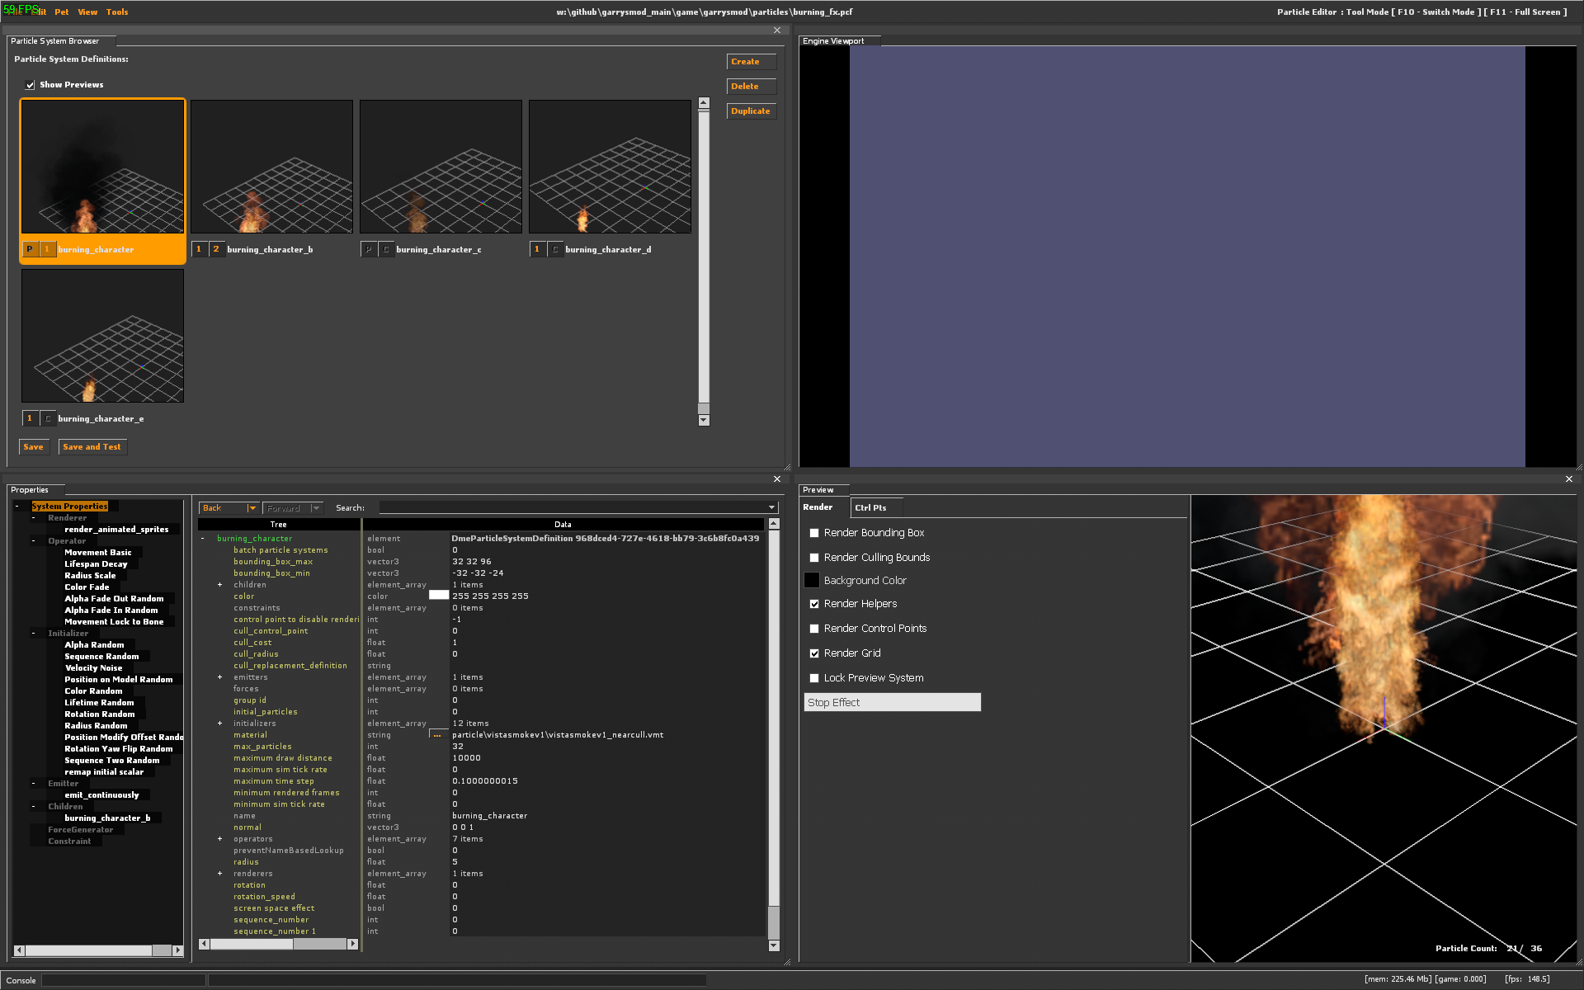1584x990 pixels.
Task: Enable Render Bounding Box
Action: point(814,533)
